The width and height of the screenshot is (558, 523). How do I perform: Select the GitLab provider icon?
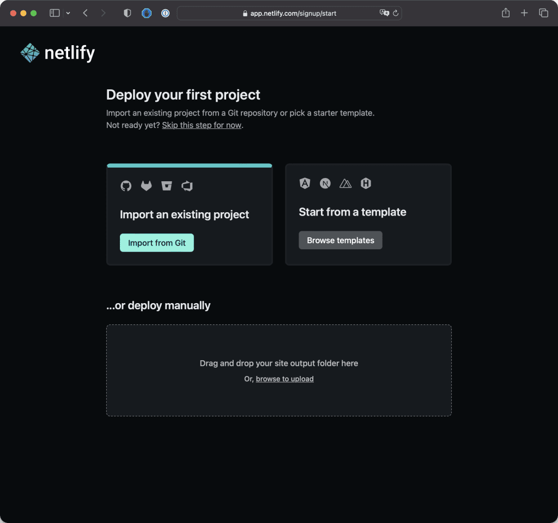click(x=146, y=186)
